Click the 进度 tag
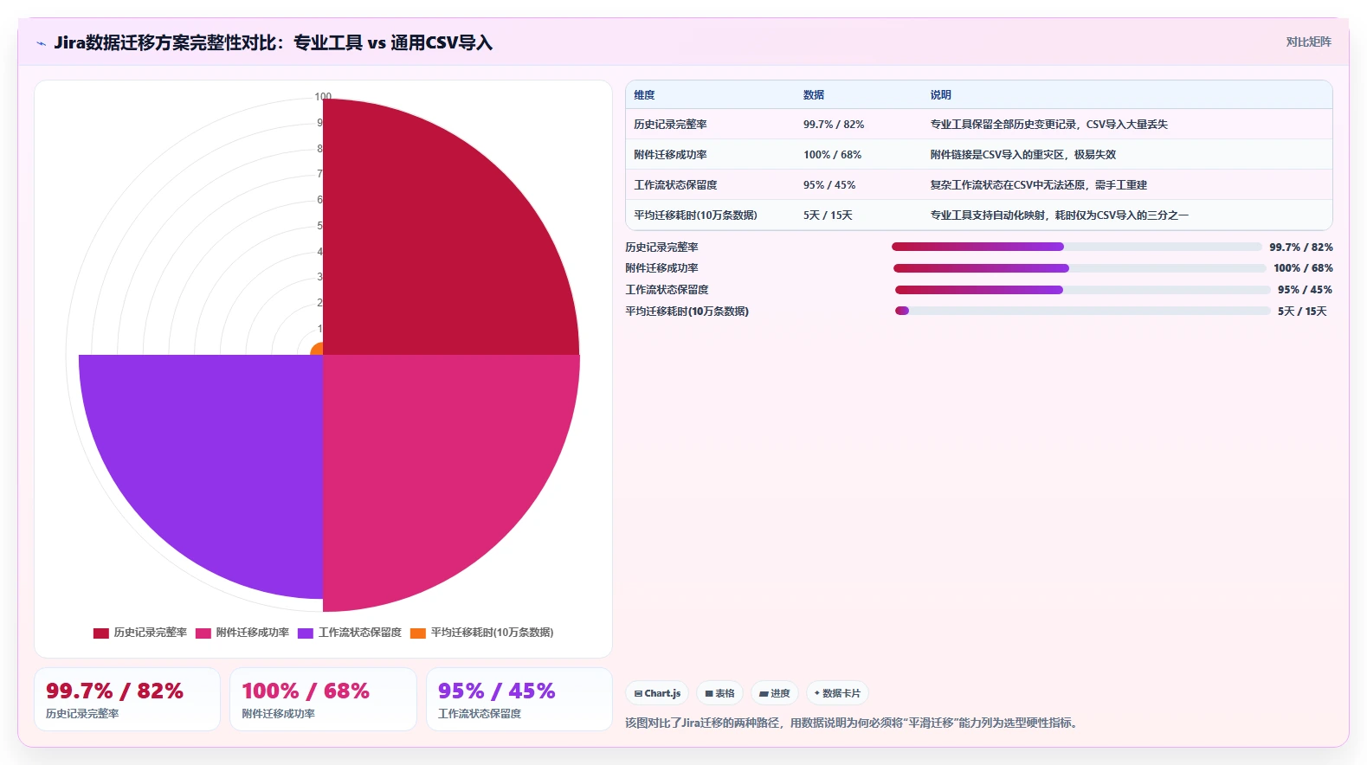This screenshot has height=765, width=1367. [775, 693]
